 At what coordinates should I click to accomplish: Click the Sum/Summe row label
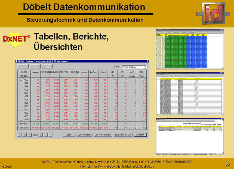tap(24, 128)
